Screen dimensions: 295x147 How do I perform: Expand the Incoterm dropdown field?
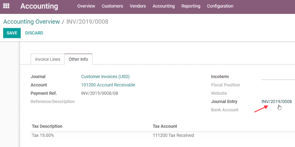tap(278, 77)
